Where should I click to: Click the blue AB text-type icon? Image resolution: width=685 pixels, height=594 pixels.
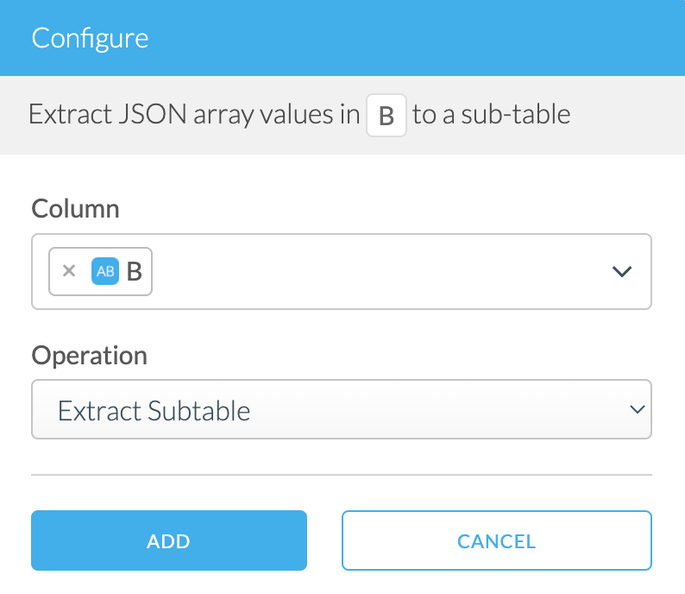104,271
